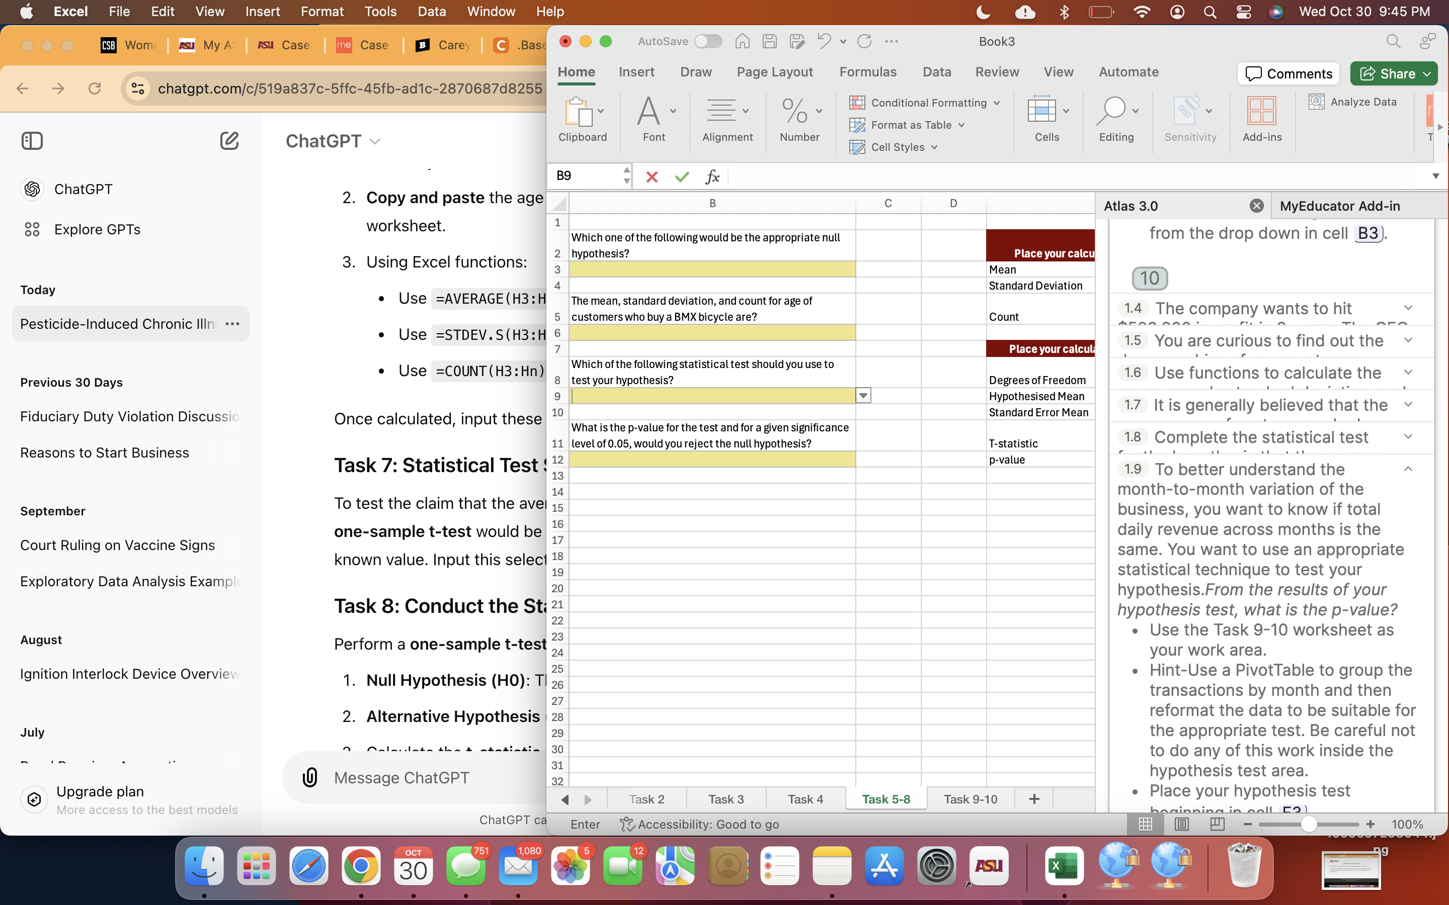The image size is (1449, 905).
Task: Collapse the ChatGPT sidebar toggle
Action: pos(32,141)
